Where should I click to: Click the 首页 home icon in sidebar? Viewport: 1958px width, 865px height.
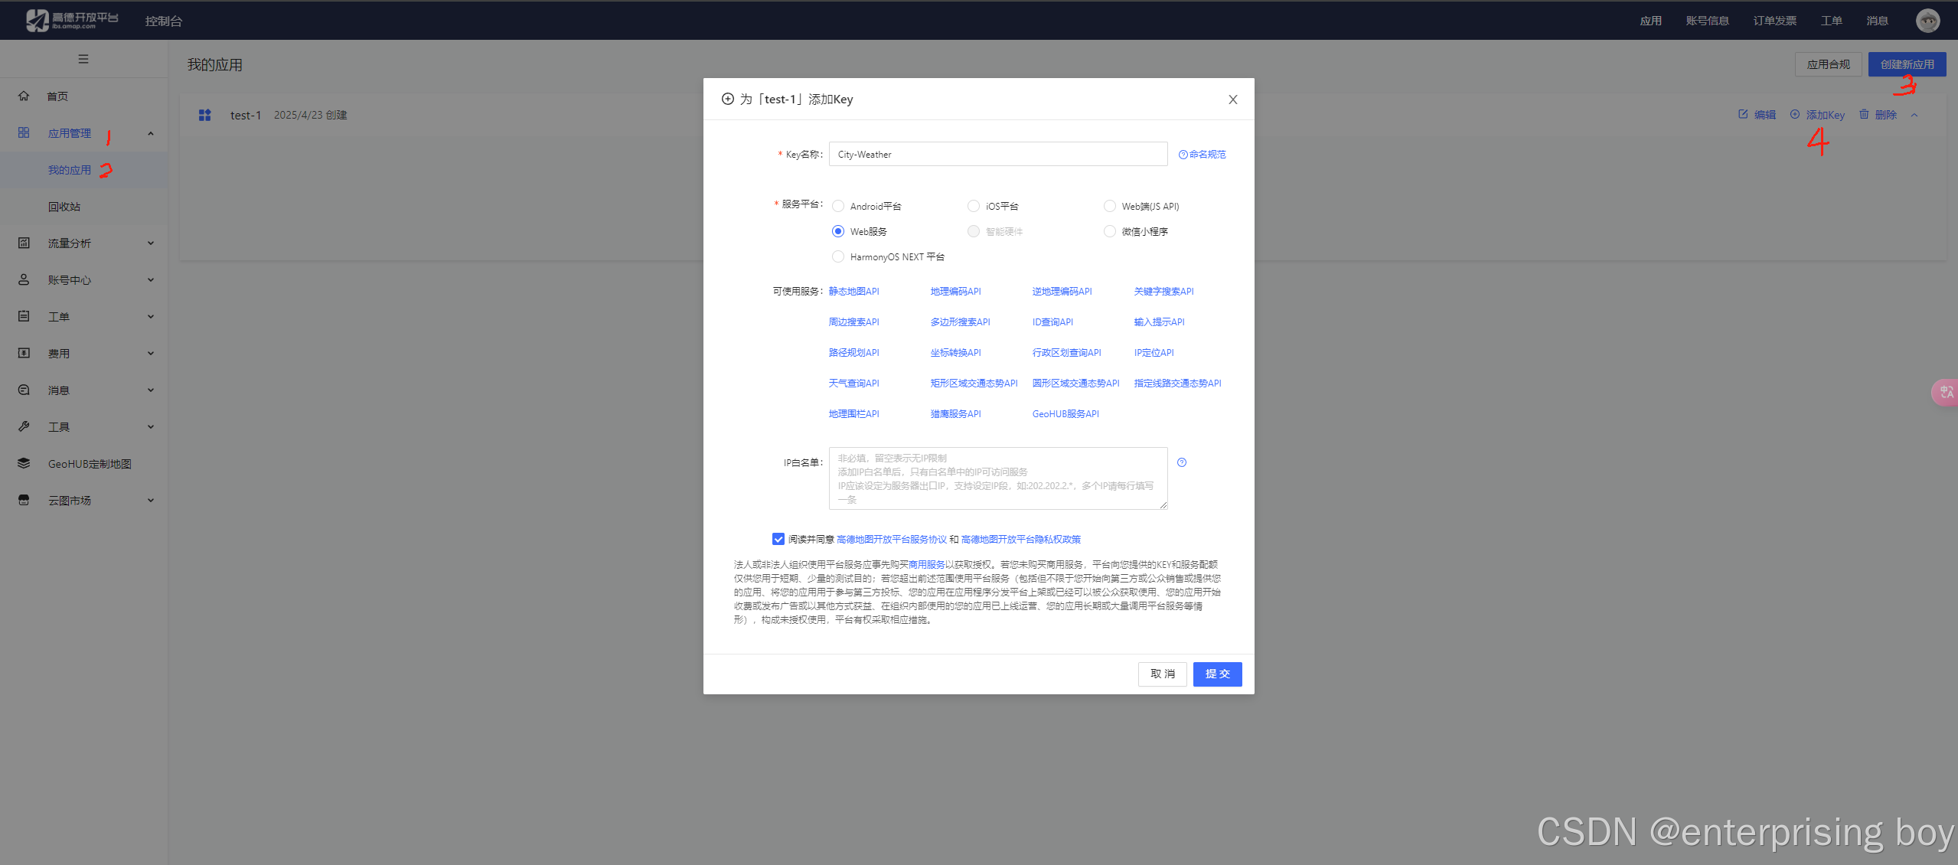click(x=24, y=96)
